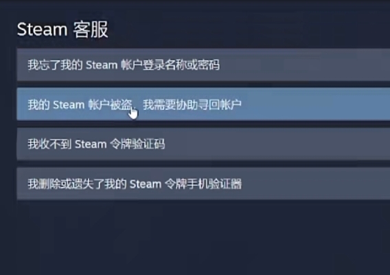Open the highlighted stolen account help row
Viewport: 390px width, 275px height.
[x=203, y=104]
